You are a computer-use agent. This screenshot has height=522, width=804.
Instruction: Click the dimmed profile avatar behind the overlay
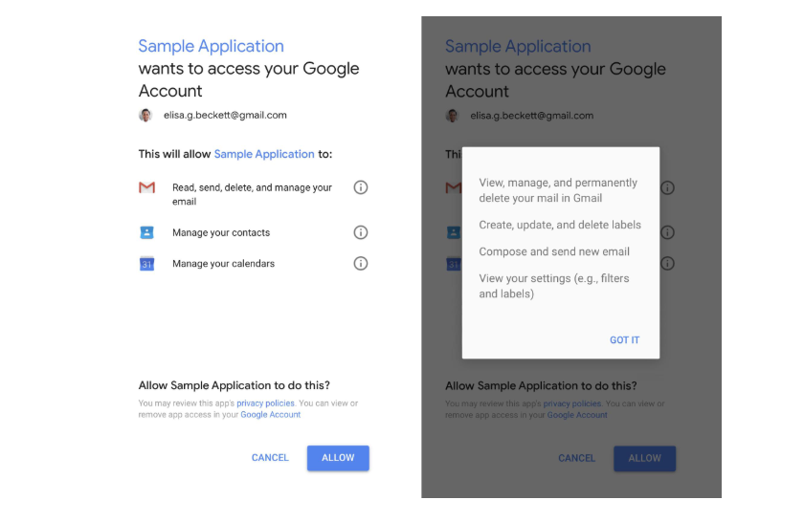coord(452,116)
